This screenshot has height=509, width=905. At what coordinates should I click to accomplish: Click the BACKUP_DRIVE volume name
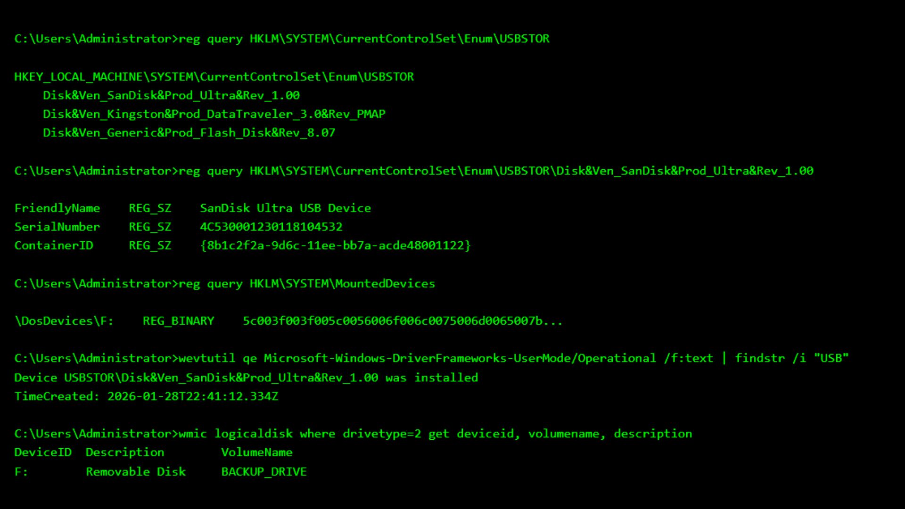264,472
